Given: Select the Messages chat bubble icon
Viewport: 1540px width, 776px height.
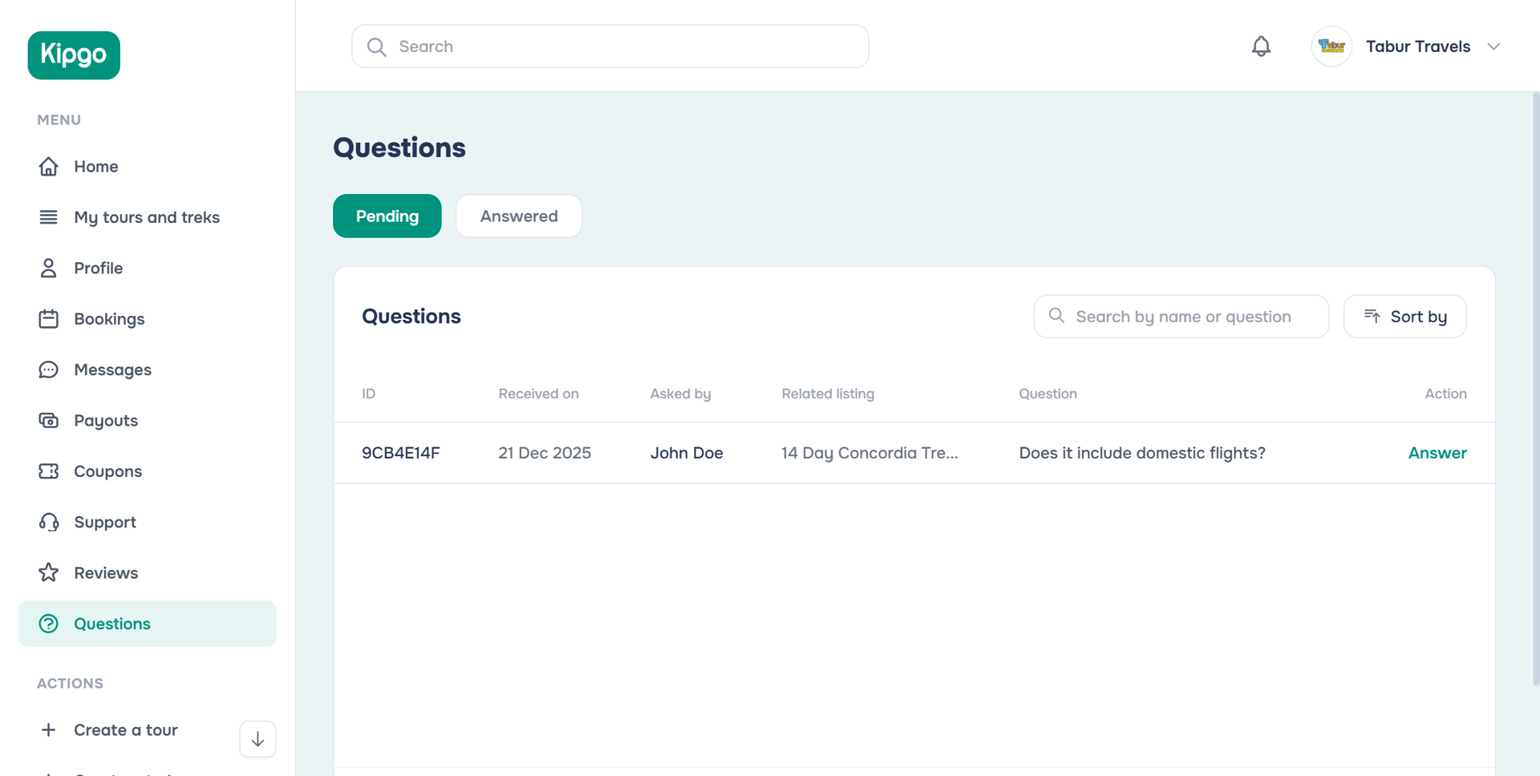Looking at the screenshot, I should [x=49, y=370].
